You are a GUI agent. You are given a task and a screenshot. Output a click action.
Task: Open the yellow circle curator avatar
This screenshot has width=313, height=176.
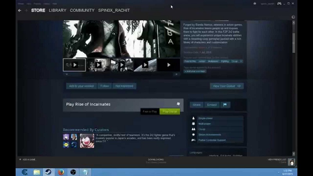click(66, 144)
